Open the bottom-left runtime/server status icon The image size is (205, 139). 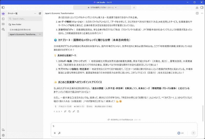point(3,130)
